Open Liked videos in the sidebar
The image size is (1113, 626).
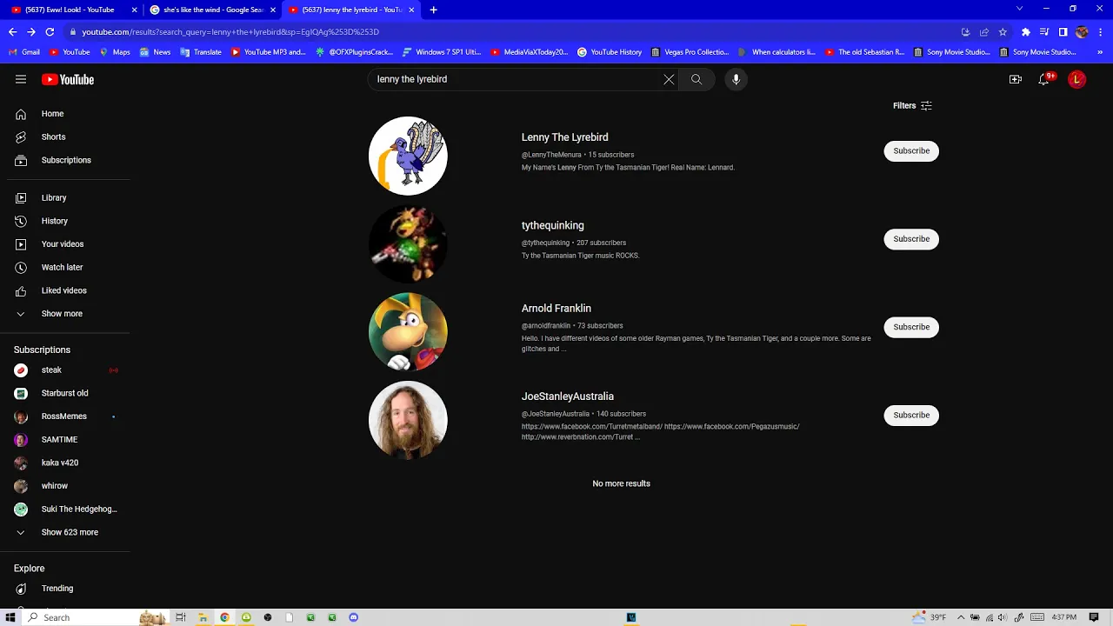click(65, 290)
